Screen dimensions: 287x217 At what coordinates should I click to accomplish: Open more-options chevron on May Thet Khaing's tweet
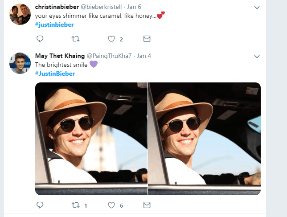tap(257, 57)
